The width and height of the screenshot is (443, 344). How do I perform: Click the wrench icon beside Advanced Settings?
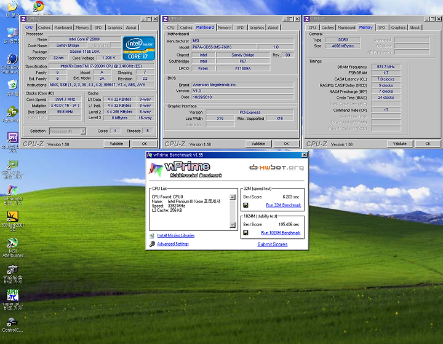point(152,244)
